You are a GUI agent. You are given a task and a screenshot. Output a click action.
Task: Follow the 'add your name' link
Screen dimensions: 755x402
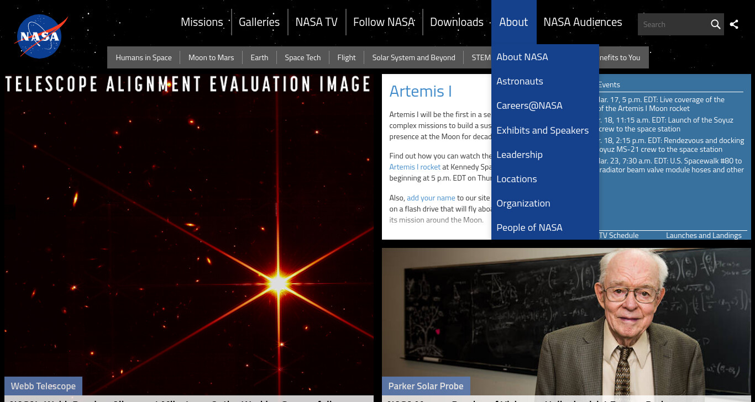click(x=431, y=198)
